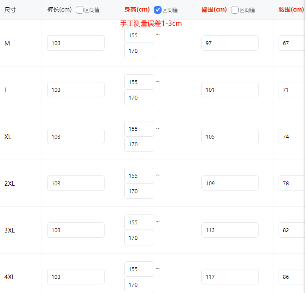This screenshot has height=293, width=306.
Task: Select the 2XL size row label
Action: (x=9, y=184)
